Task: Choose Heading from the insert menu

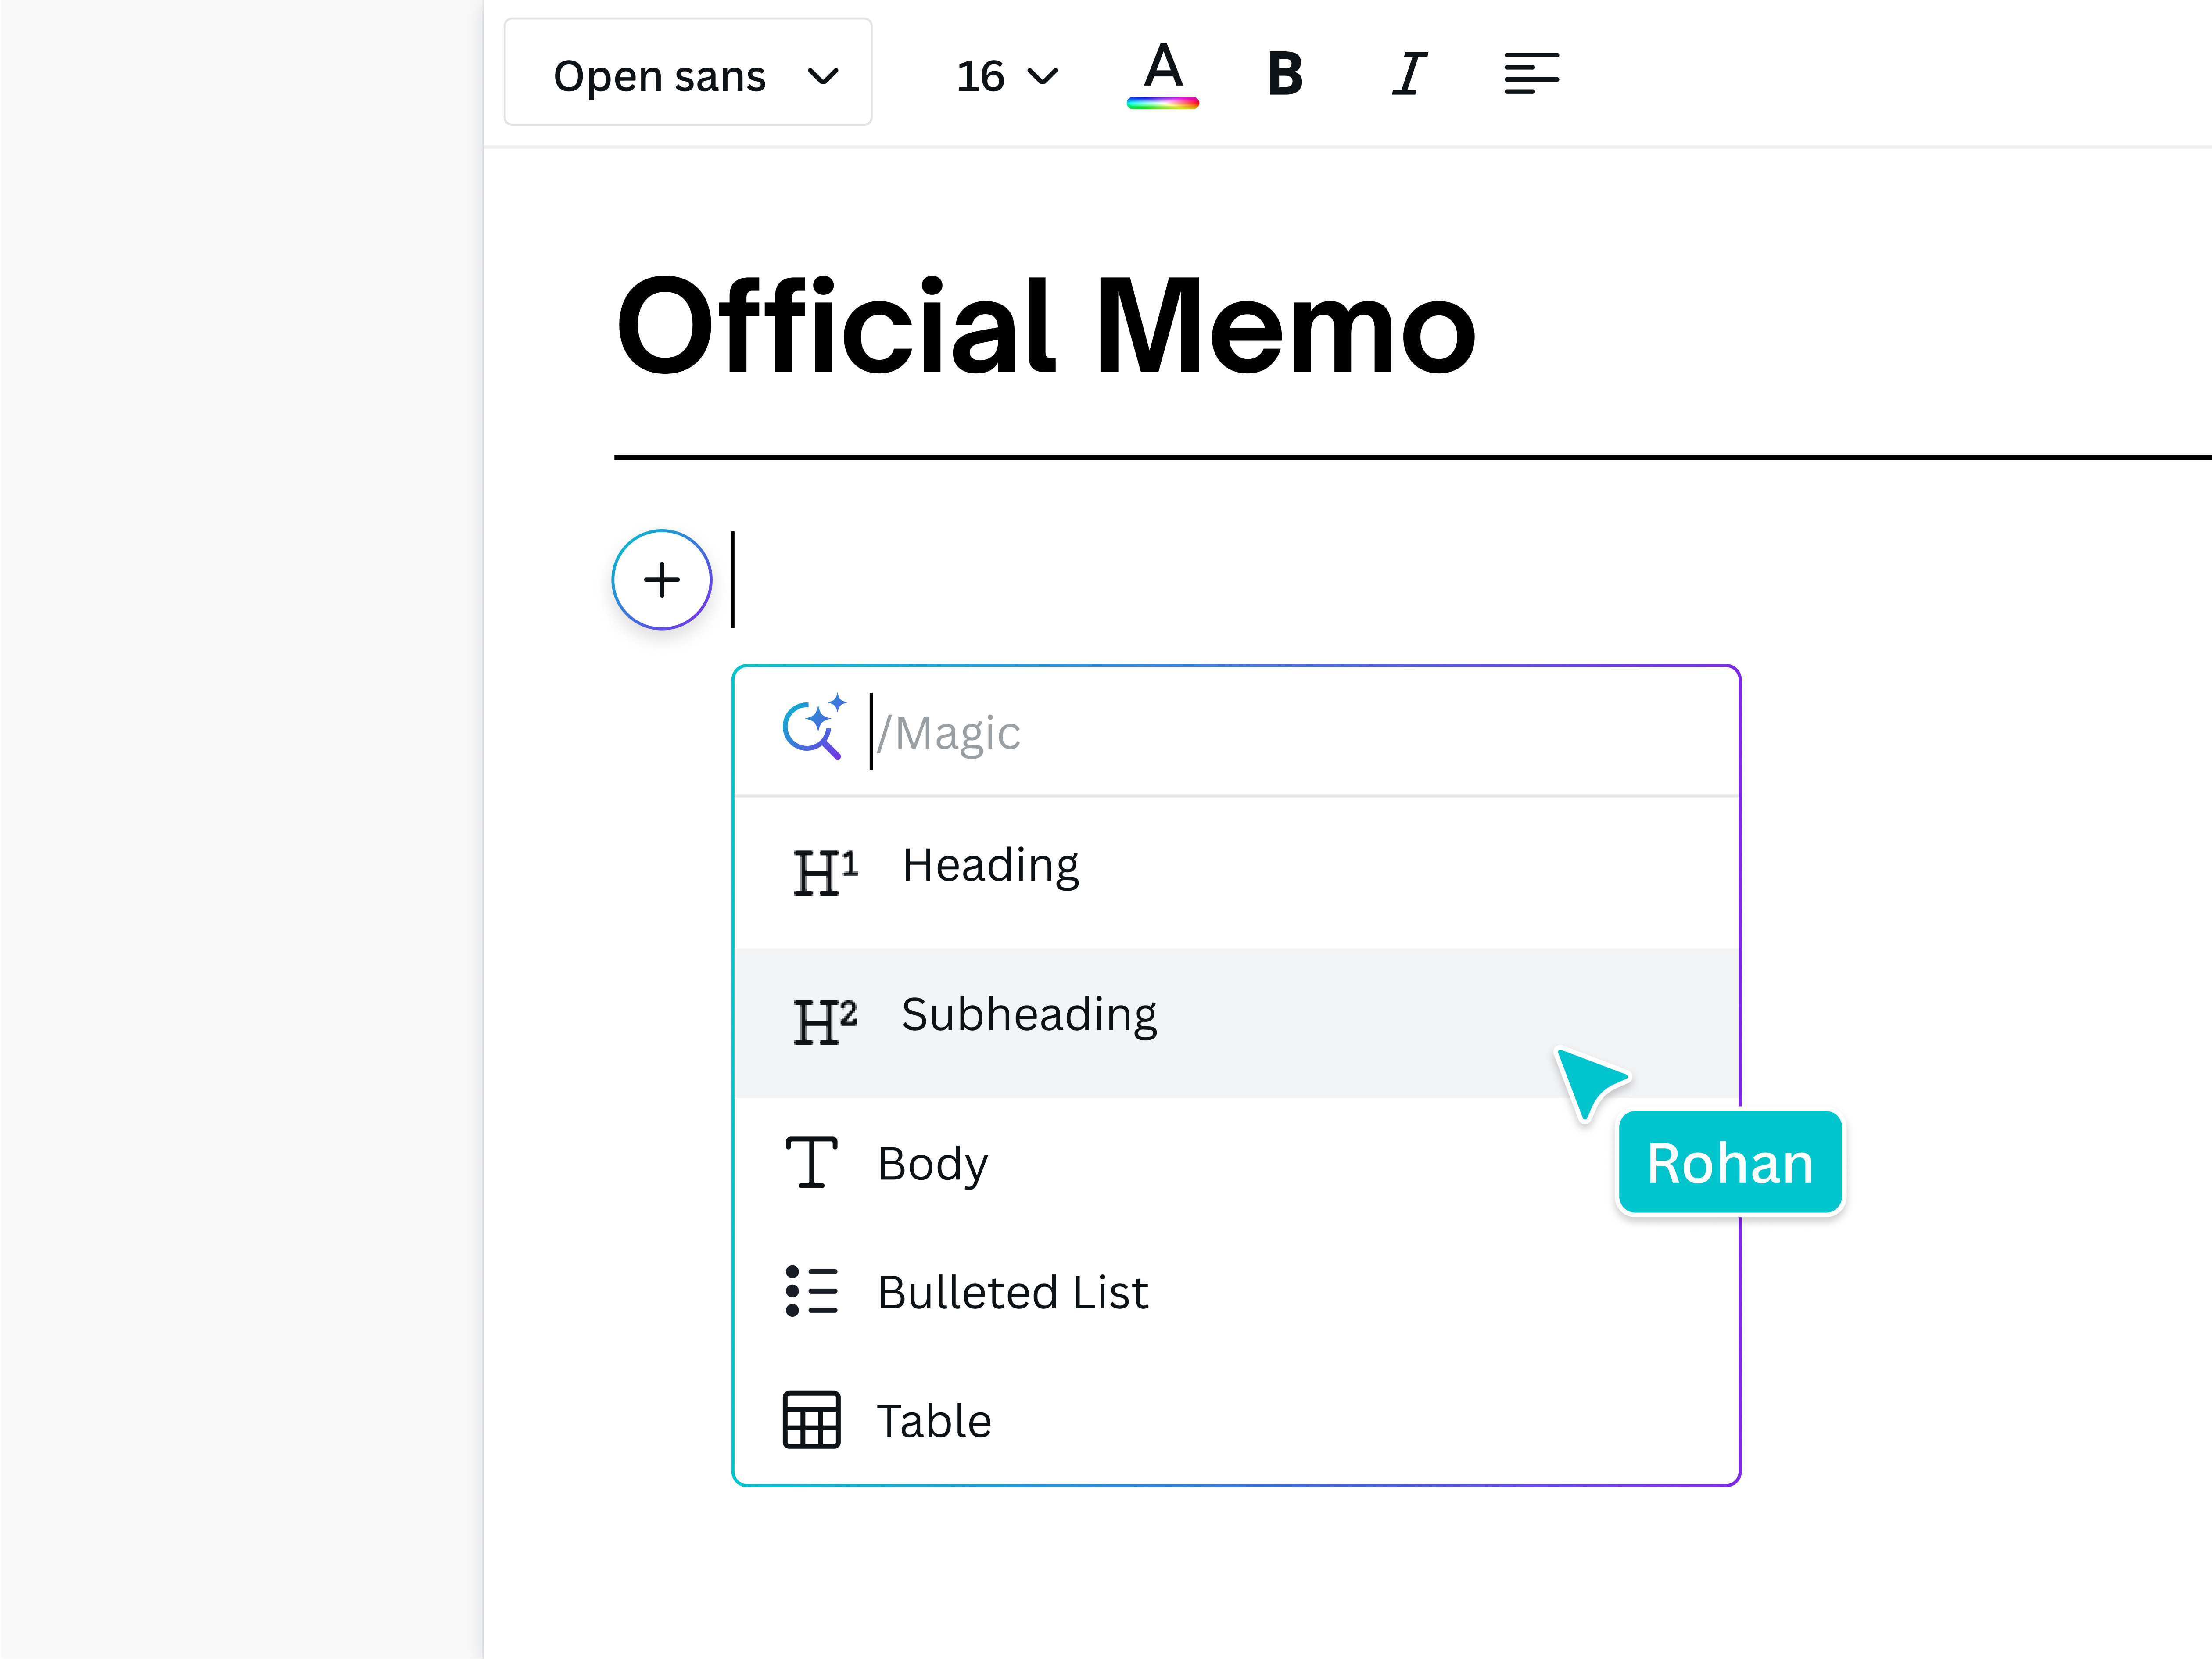Action: (990, 865)
